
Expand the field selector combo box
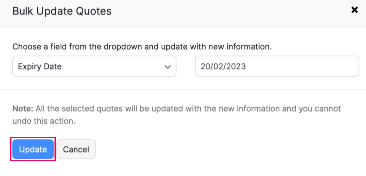click(94, 66)
